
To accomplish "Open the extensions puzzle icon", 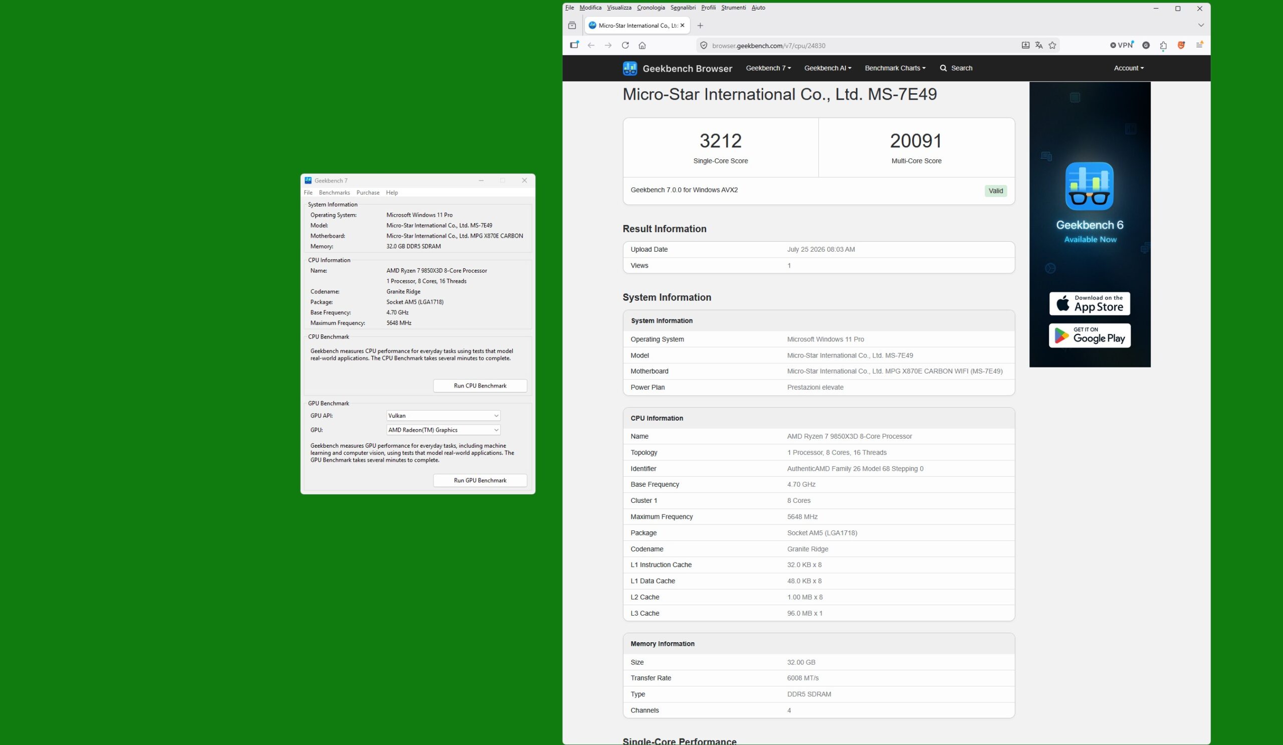I will click(x=1163, y=45).
